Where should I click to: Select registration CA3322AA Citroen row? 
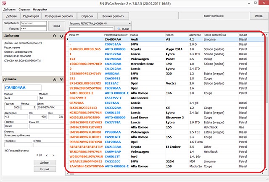[166, 108]
